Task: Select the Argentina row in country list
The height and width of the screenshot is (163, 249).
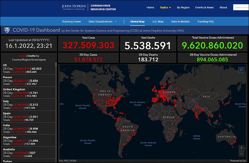Action: [28, 141]
